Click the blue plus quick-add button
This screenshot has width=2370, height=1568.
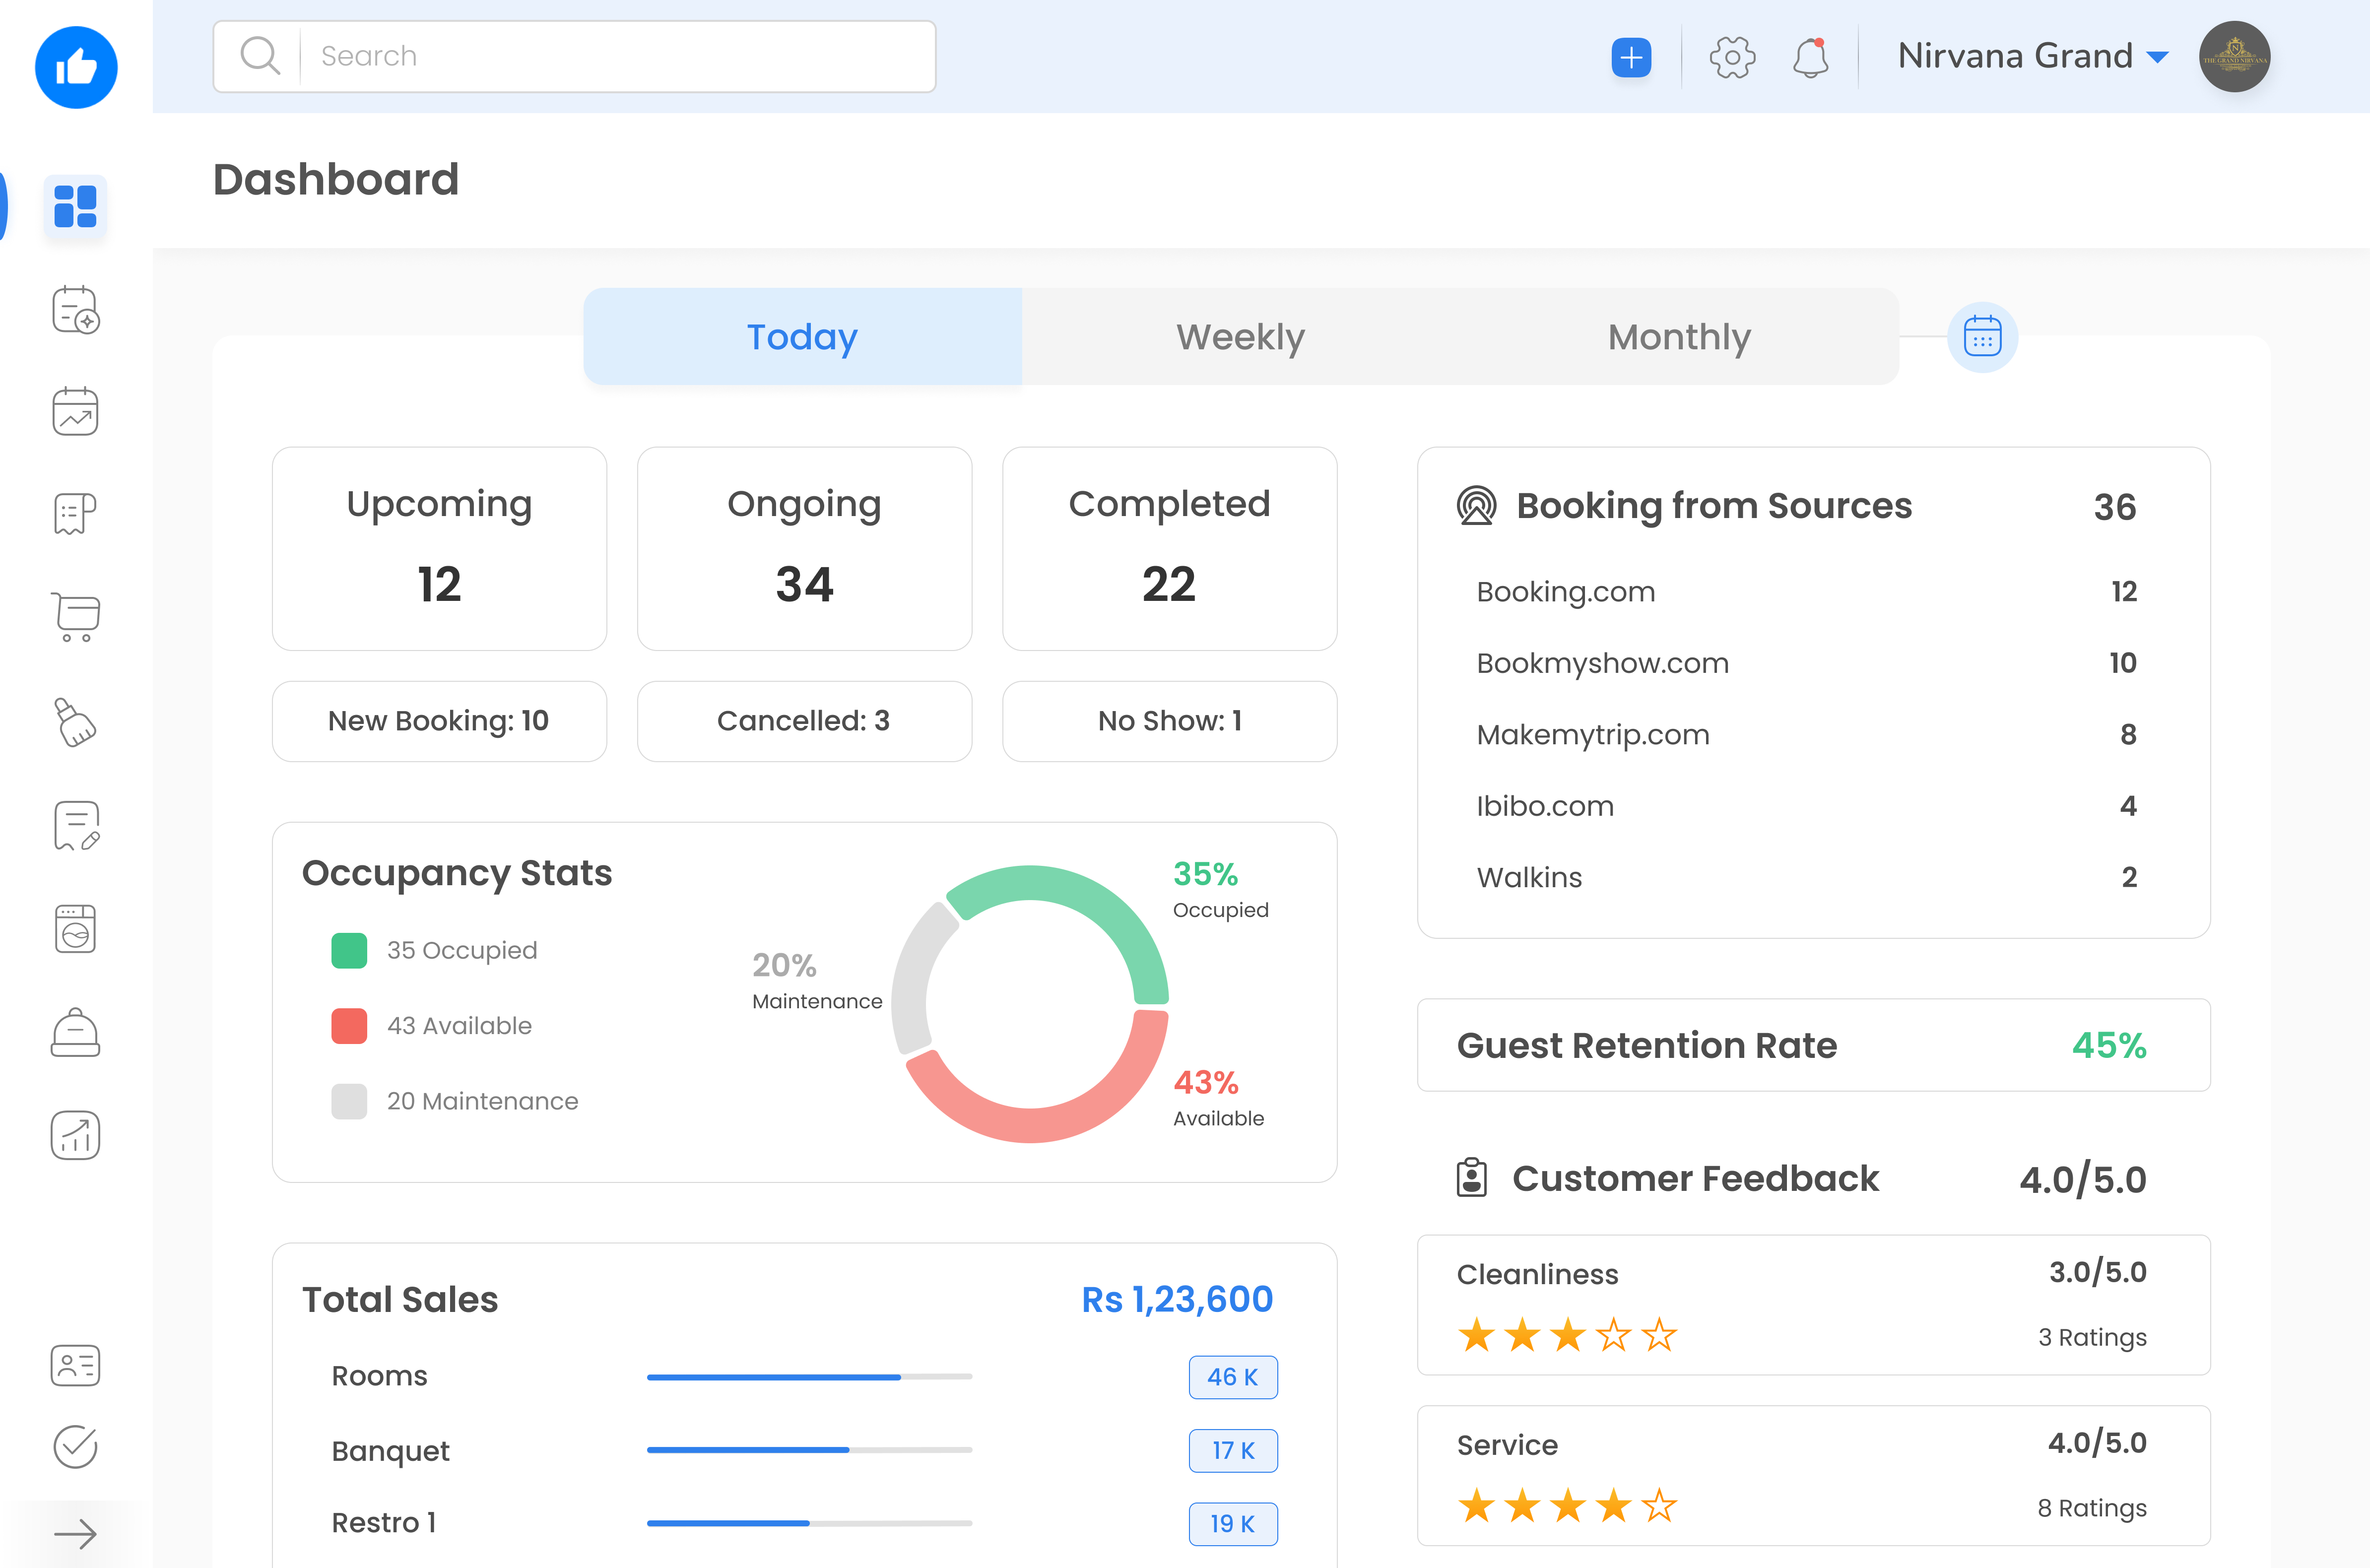point(1631,57)
